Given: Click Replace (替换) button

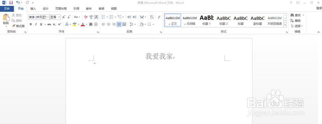Looking at the screenshot, I should coord(296,21).
